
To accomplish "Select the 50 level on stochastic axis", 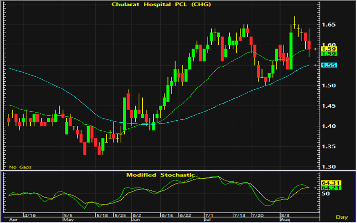I will point(326,193).
